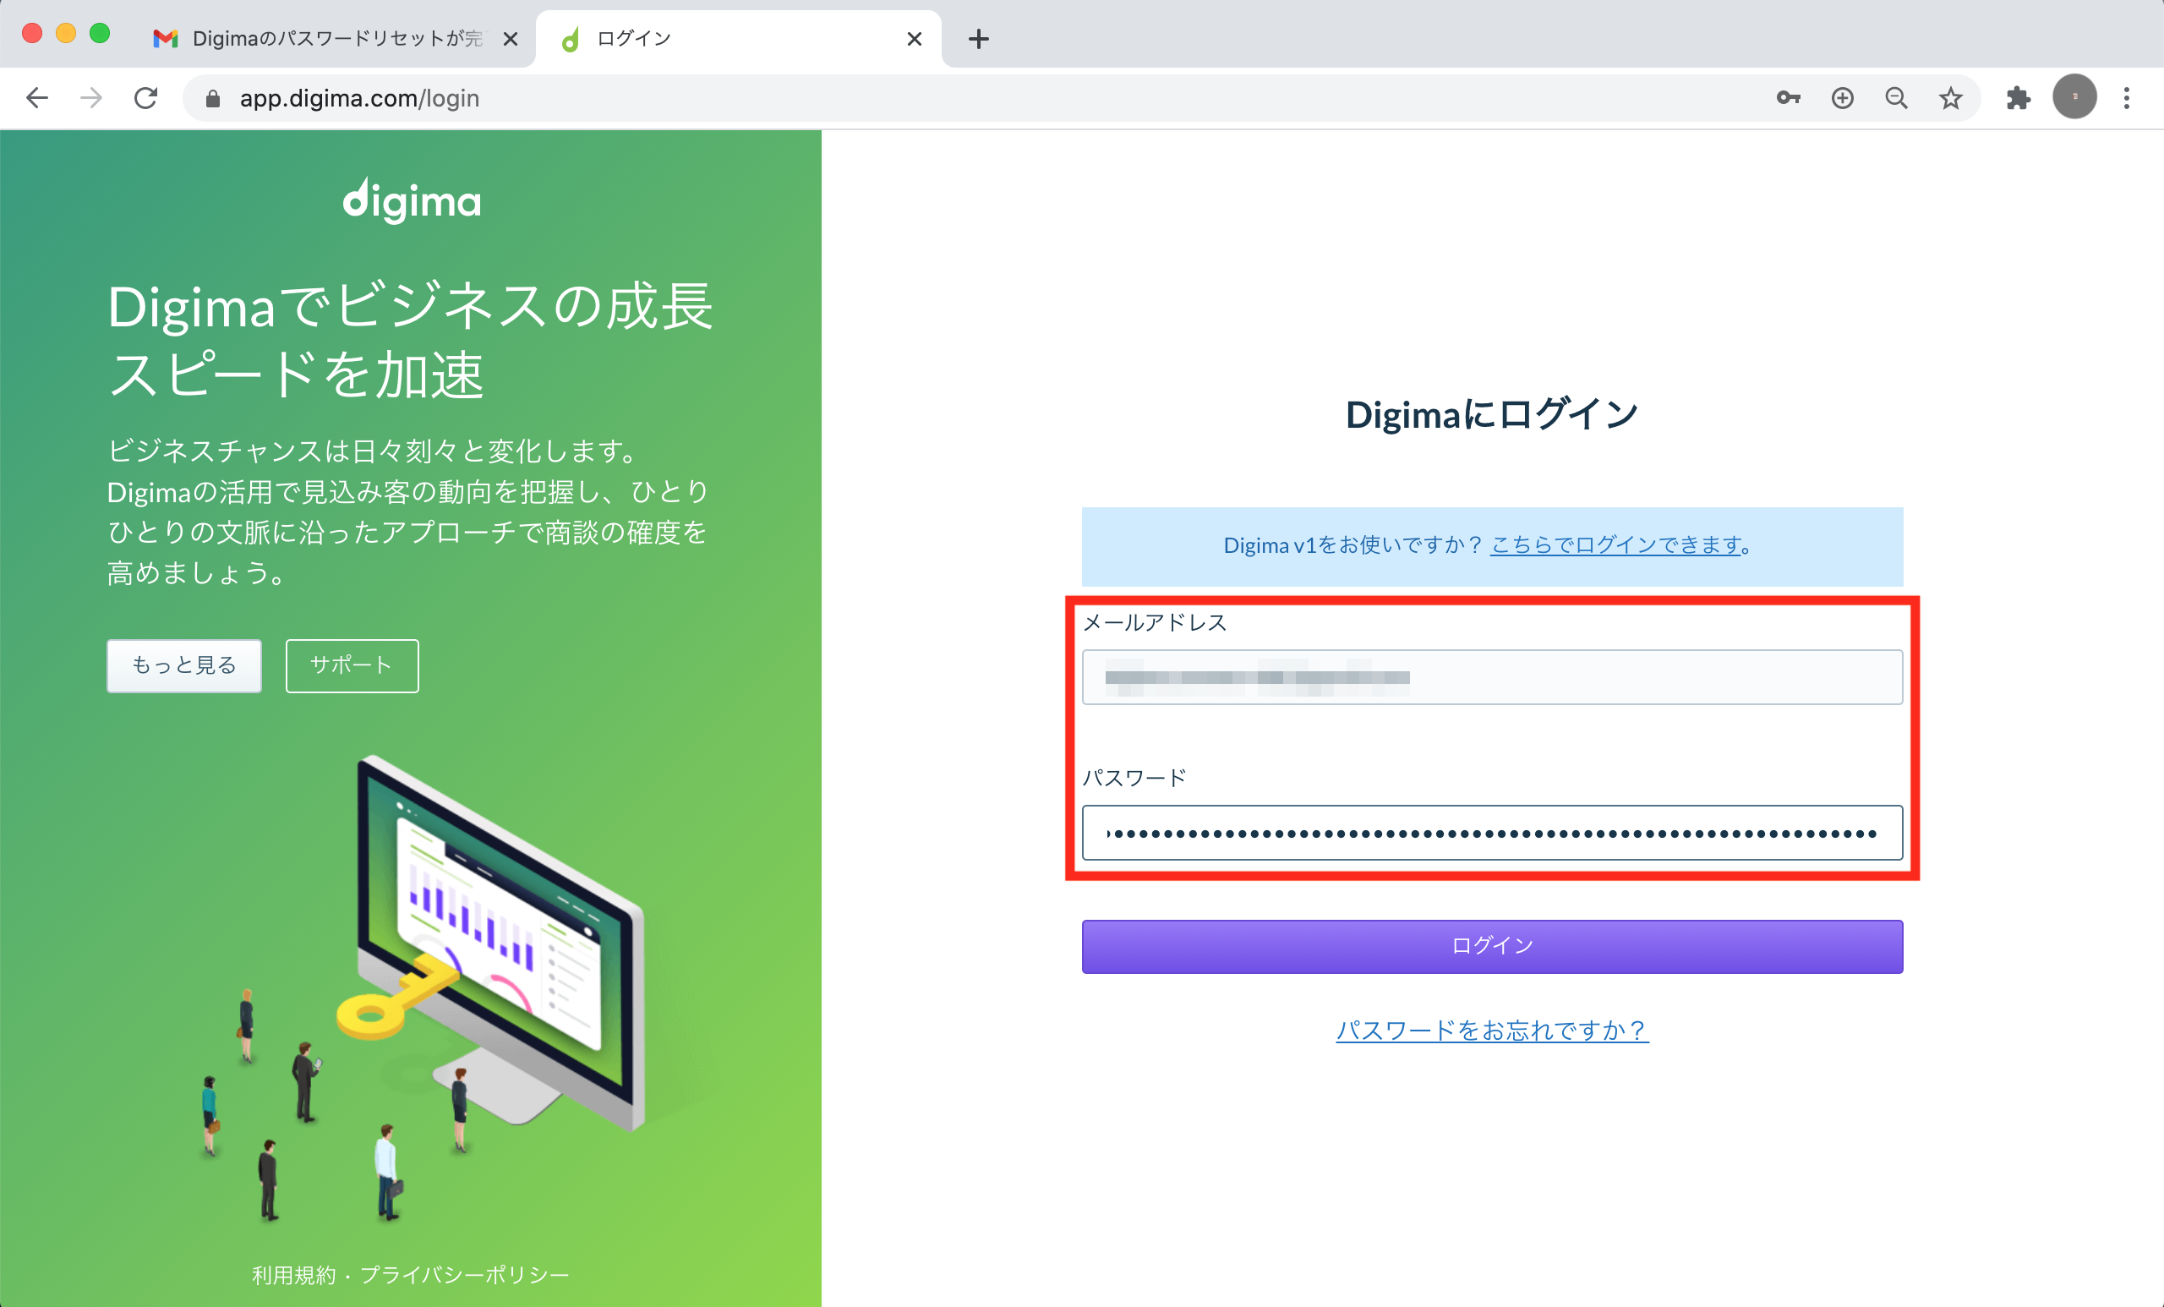
Task: Click the digima logo on the green panel
Action: click(412, 200)
